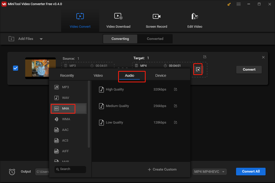The image size is (275, 183).
Task: Click the clock icon next to Output
Action: tap(12, 172)
